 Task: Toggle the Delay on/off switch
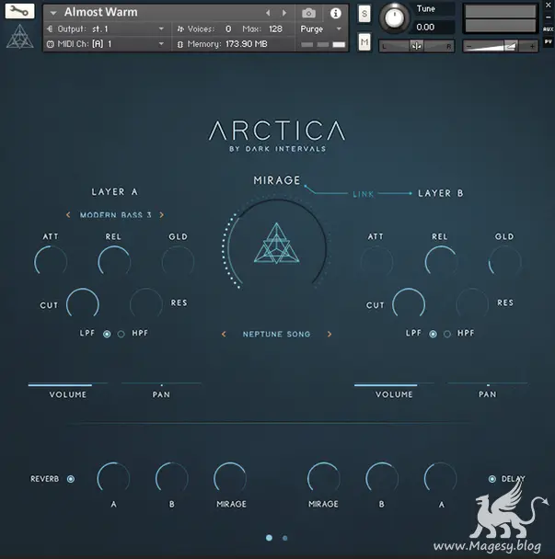pos(492,479)
